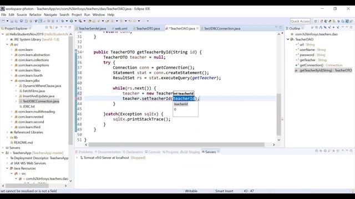Toggle Link with Editor in Project Explorer

[x=51, y=28]
